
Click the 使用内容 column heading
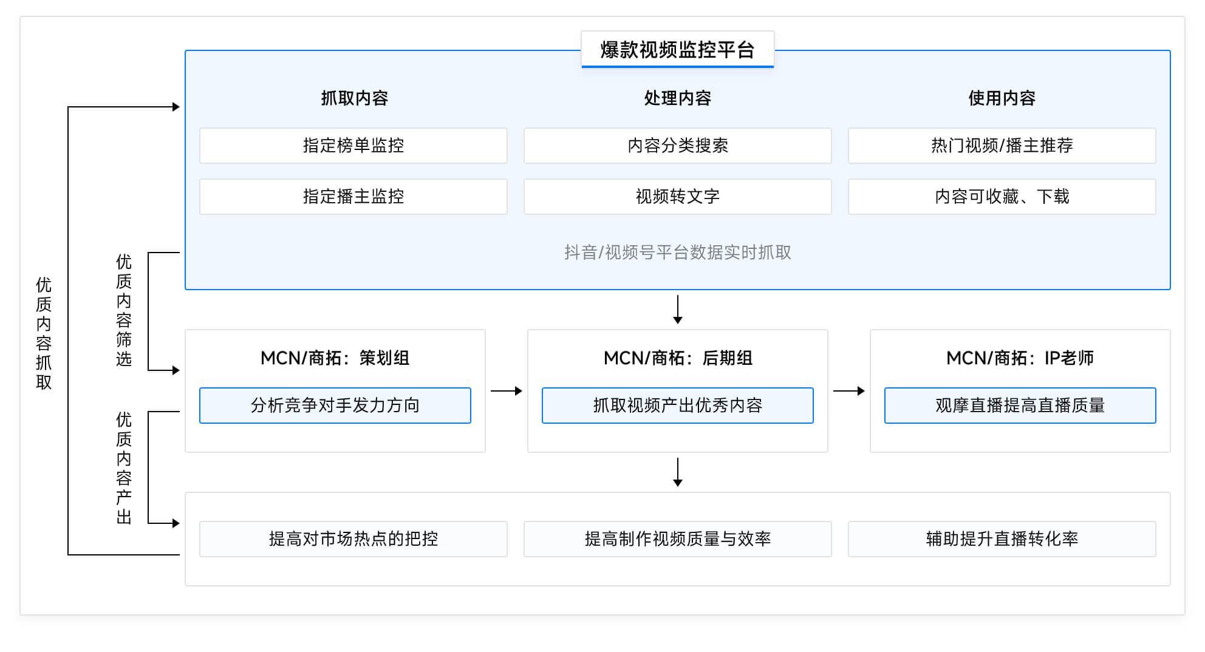[x=1002, y=98]
